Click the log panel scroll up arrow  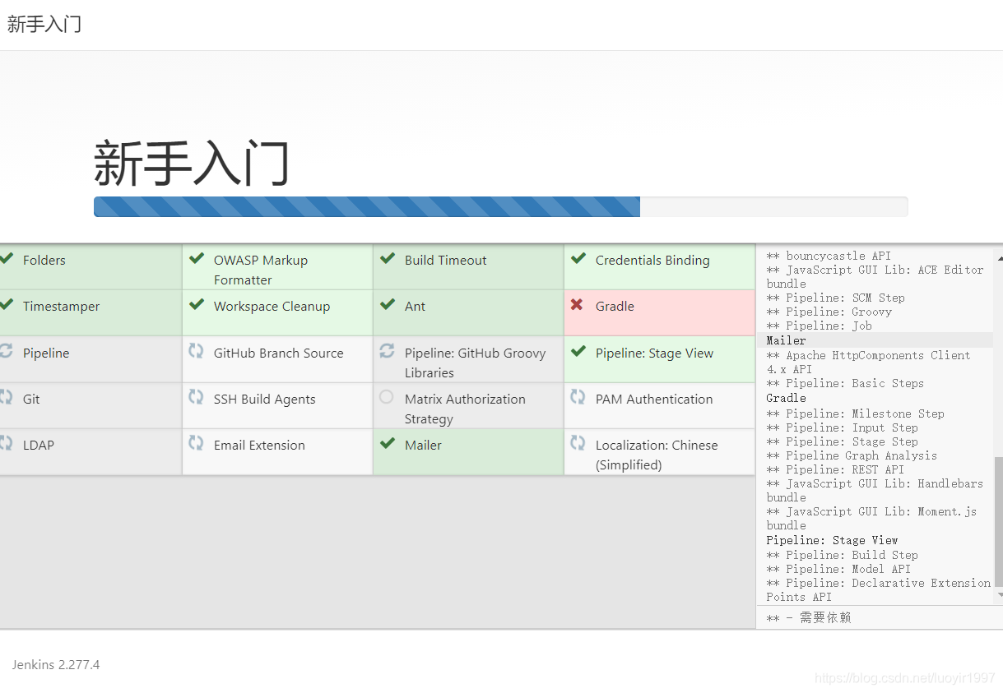coord(999,257)
